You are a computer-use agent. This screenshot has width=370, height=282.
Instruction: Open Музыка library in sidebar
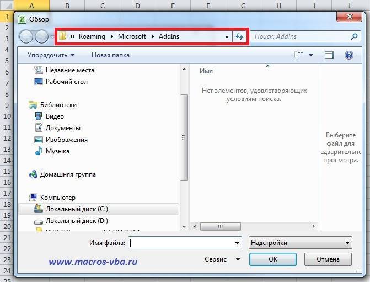(x=57, y=151)
